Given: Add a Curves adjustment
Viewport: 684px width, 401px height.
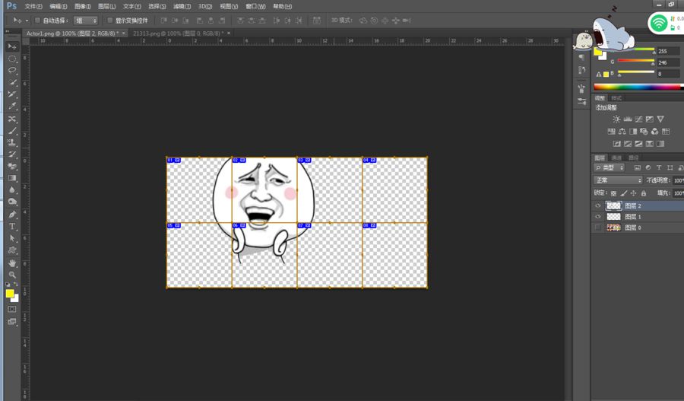Looking at the screenshot, I should point(638,119).
